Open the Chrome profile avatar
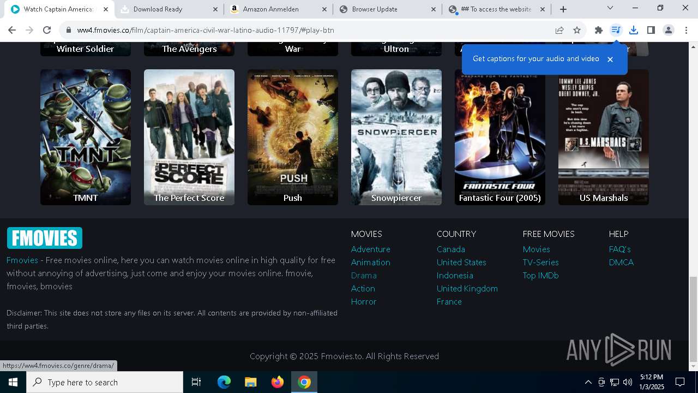 point(669,30)
